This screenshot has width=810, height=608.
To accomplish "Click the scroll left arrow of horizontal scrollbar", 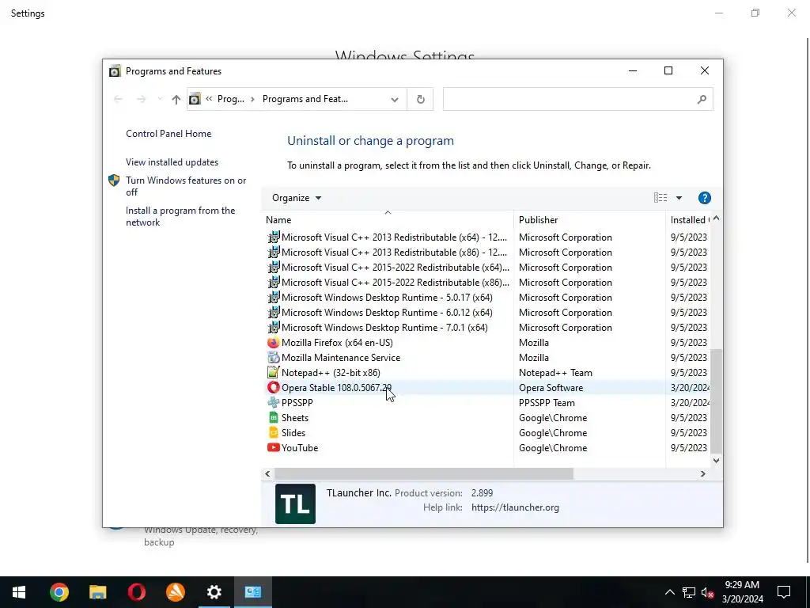I will pyautogui.click(x=267, y=473).
